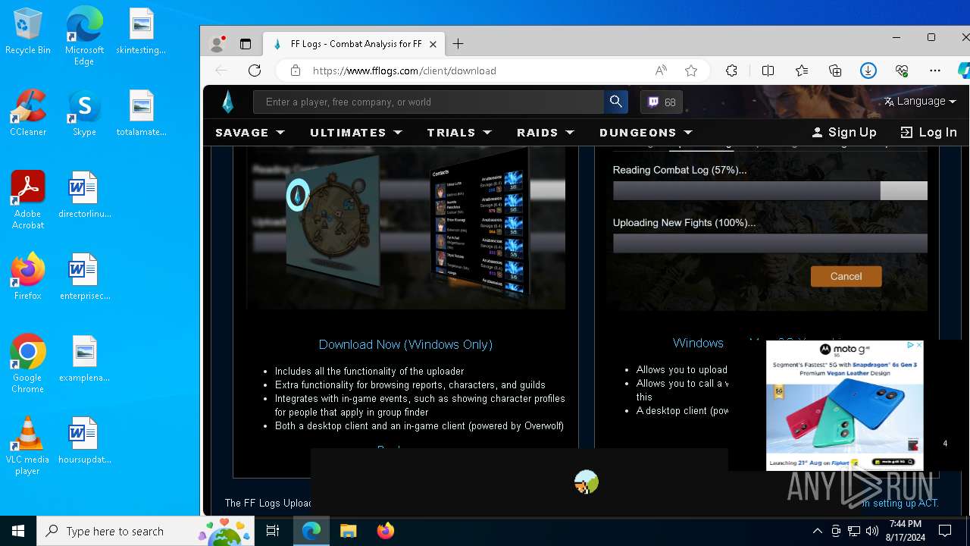Select the hoursupdat Word document
Image resolution: width=970 pixels, height=546 pixels.
pyautogui.click(x=84, y=440)
